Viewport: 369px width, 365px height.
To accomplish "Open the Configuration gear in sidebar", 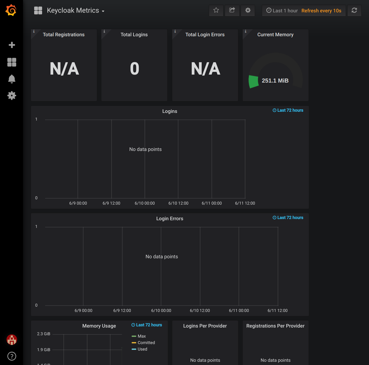I will 12,96.
